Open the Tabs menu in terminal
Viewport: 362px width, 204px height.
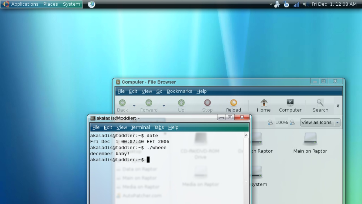click(x=159, y=127)
